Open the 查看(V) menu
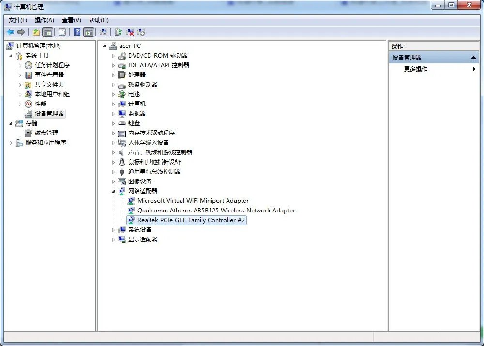 click(x=71, y=20)
